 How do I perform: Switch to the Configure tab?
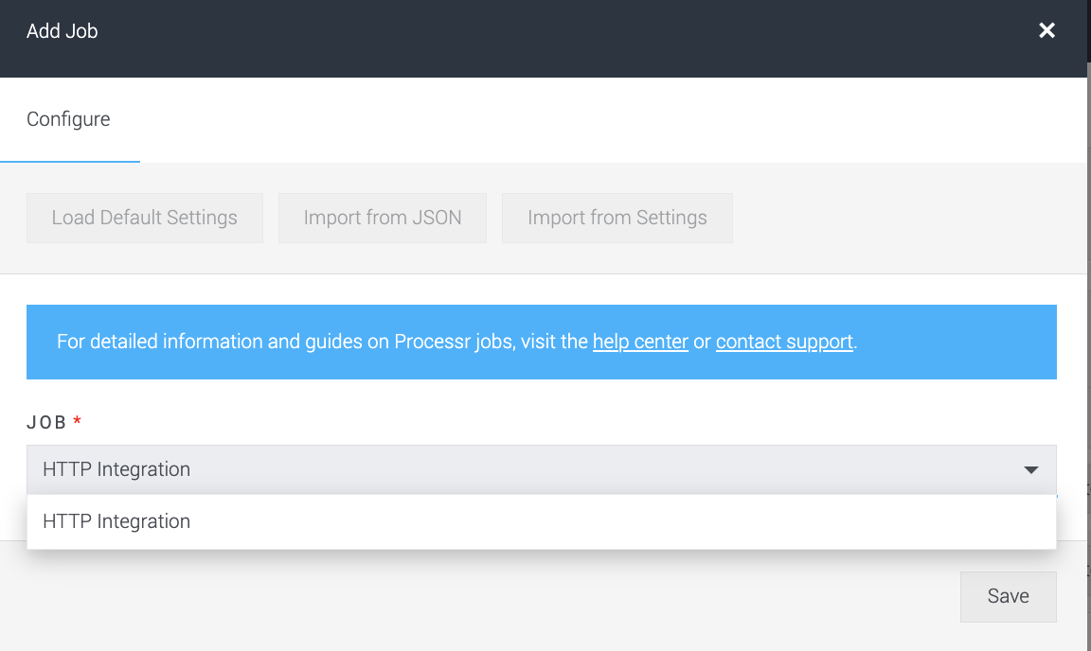point(69,119)
